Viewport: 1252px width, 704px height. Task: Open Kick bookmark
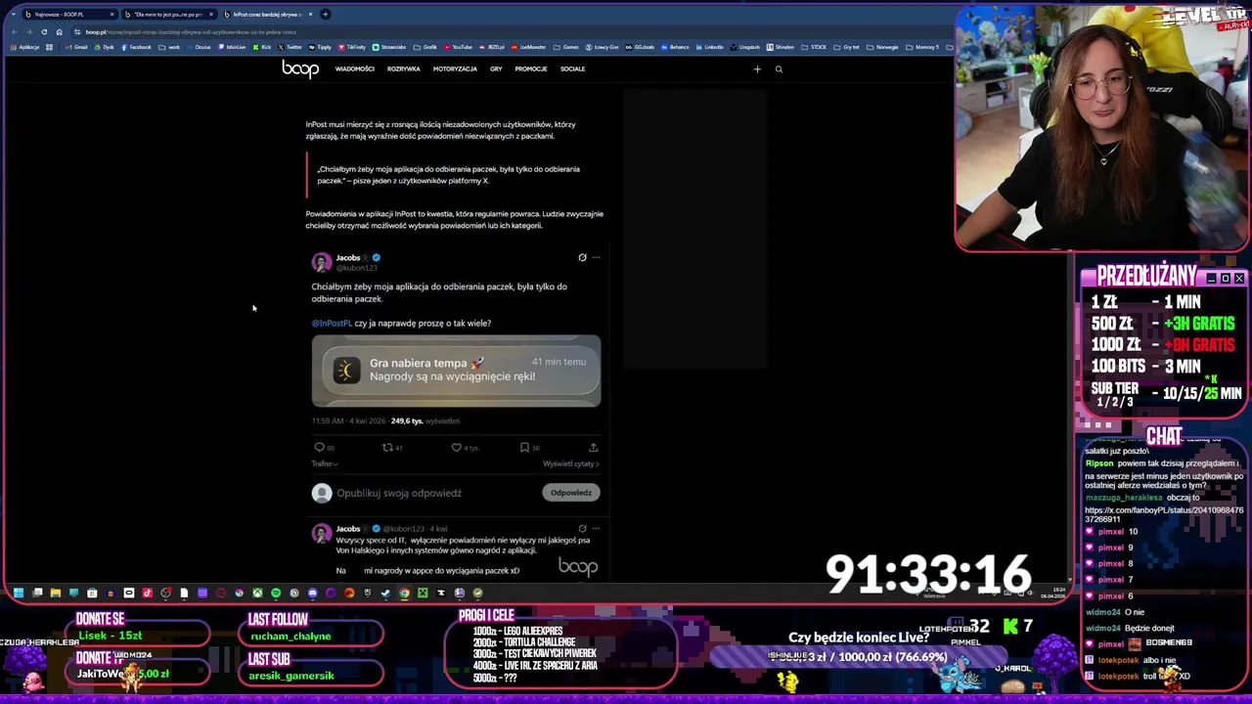pyautogui.click(x=261, y=47)
